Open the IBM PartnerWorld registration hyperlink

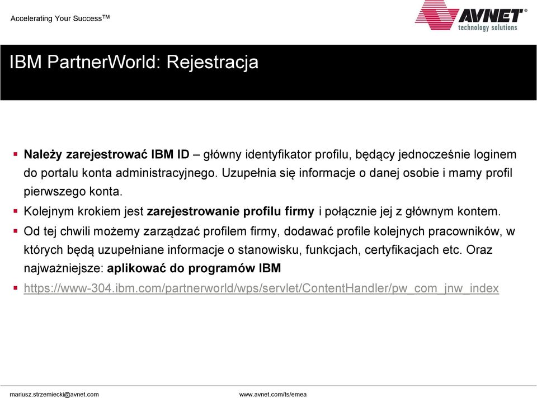(x=261, y=288)
